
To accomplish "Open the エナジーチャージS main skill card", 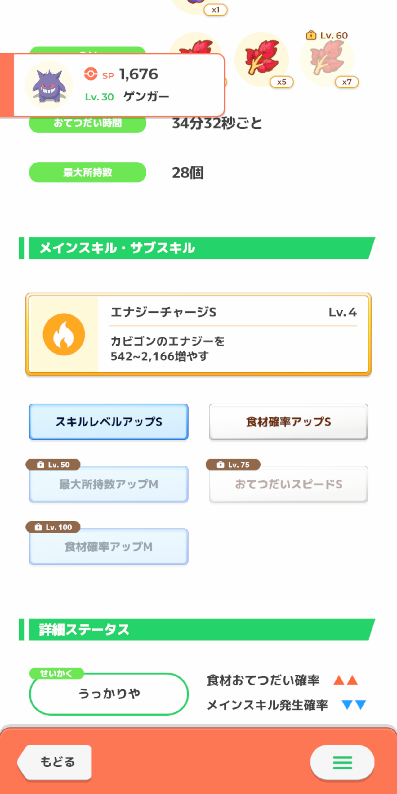I will pyautogui.click(x=198, y=334).
